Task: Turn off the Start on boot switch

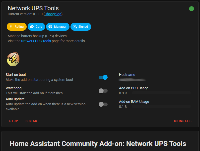Action: (103, 77)
